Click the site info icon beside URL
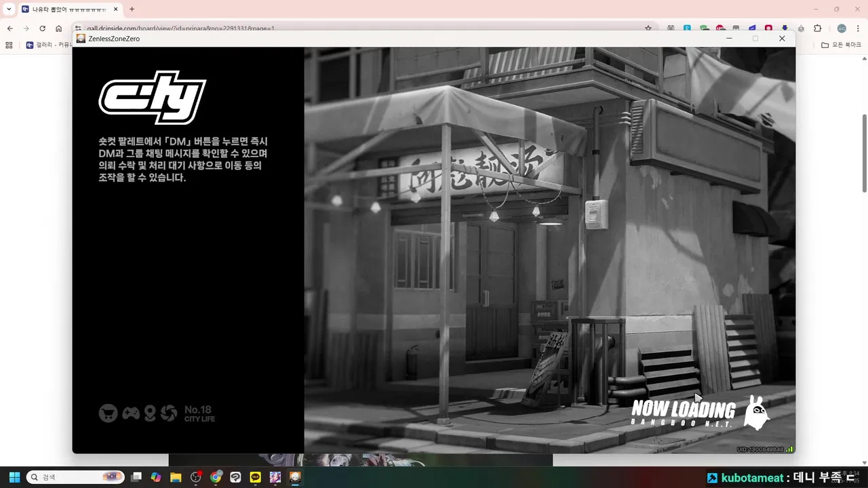The image size is (868, 488). [78, 28]
